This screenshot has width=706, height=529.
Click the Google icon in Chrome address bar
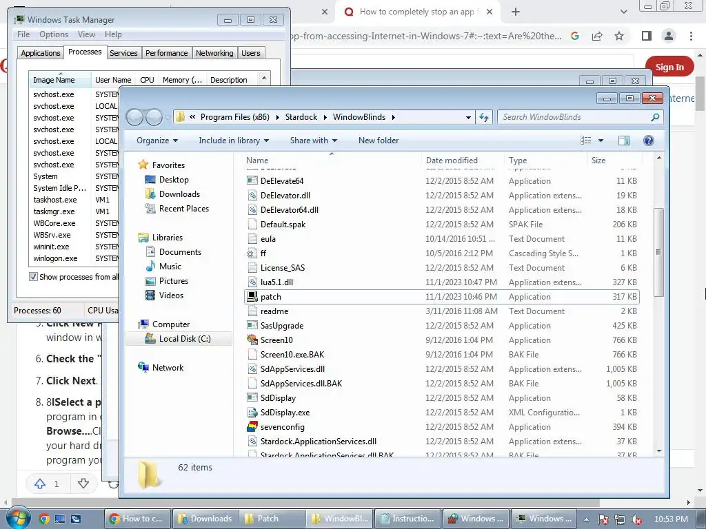[575, 36]
